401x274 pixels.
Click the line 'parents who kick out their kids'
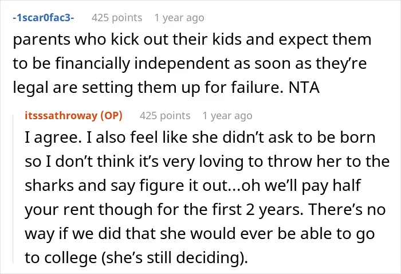coord(192,40)
